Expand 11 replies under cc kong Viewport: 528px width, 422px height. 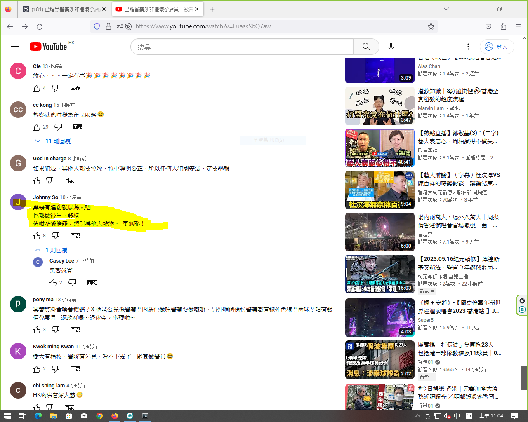point(53,141)
